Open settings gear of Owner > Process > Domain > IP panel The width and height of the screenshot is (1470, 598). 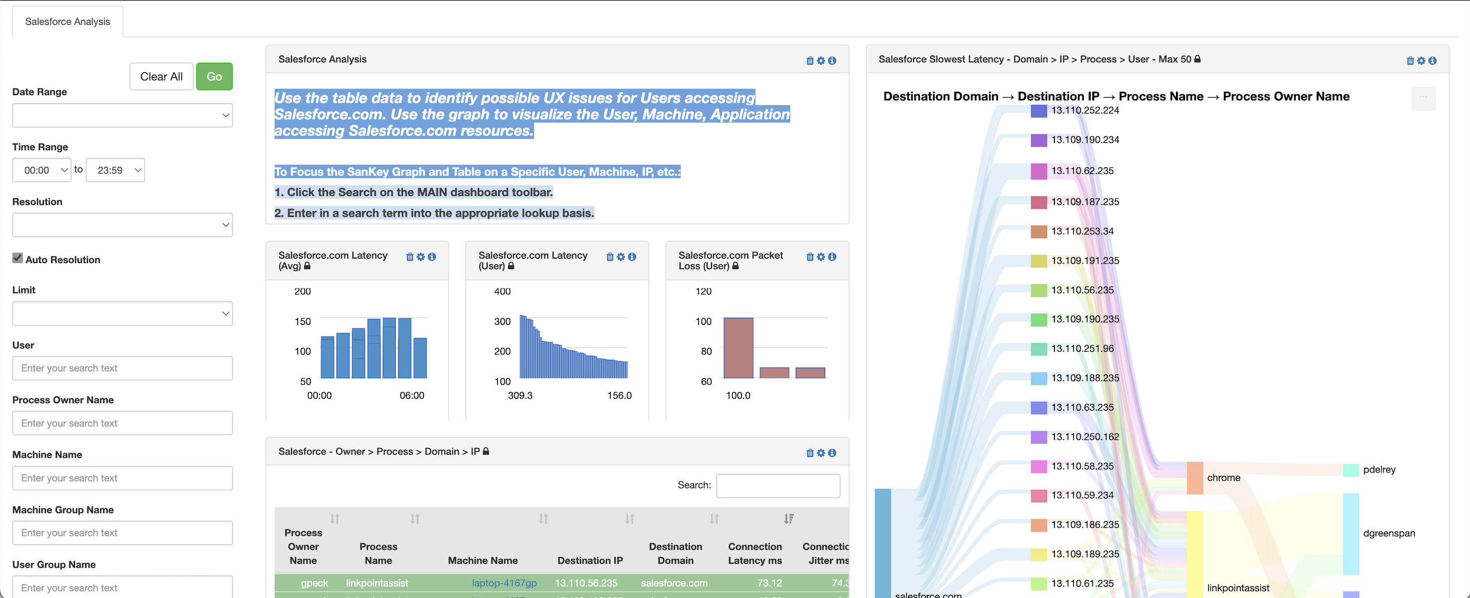point(821,453)
